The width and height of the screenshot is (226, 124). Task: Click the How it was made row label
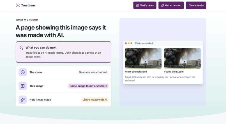(40, 100)
